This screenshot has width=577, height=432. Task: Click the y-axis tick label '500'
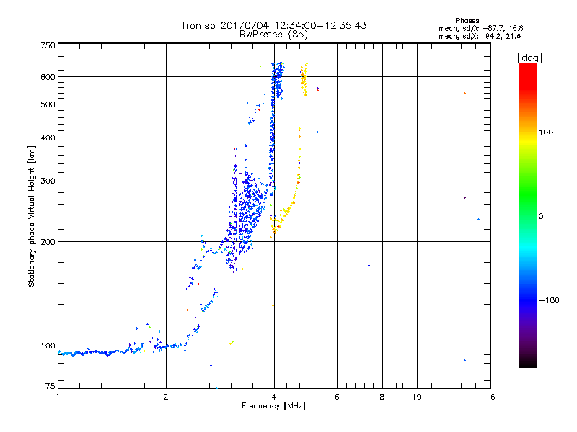[48, 104]
